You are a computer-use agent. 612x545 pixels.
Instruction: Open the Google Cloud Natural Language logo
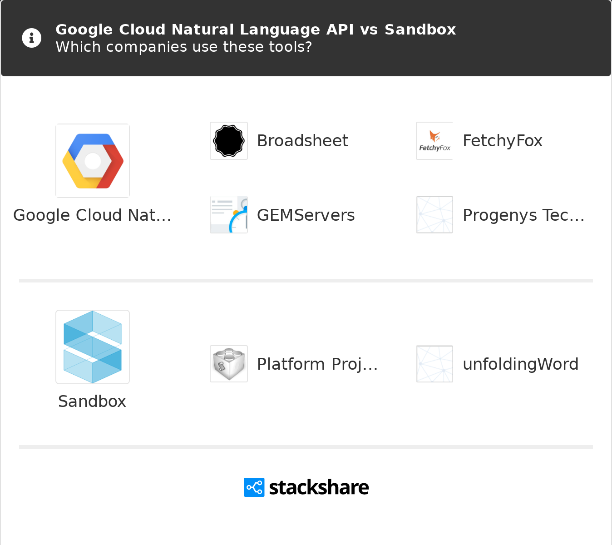(93, 161)
